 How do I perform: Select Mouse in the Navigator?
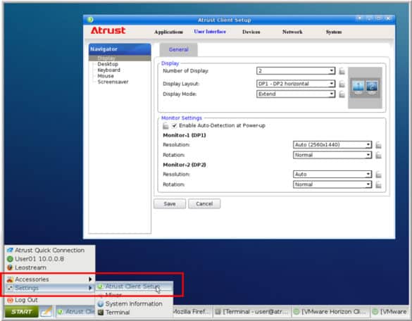click(x=106, y=76)
